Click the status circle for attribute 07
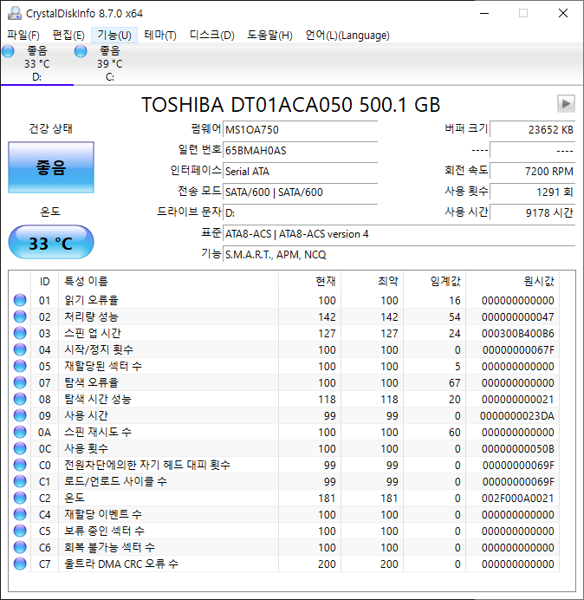The height and width of the screenshot is (600, 584). (20, 382)
